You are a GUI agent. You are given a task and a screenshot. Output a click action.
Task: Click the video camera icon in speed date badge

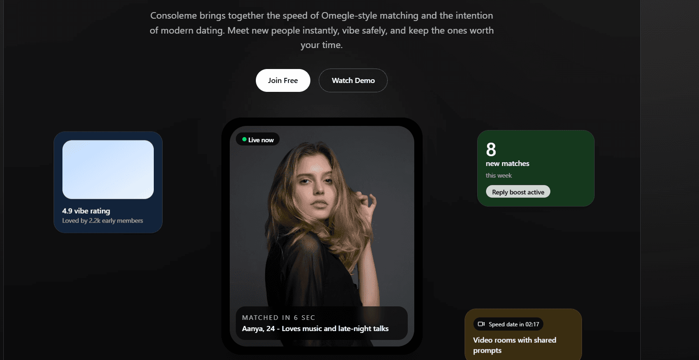click(481, 324)
